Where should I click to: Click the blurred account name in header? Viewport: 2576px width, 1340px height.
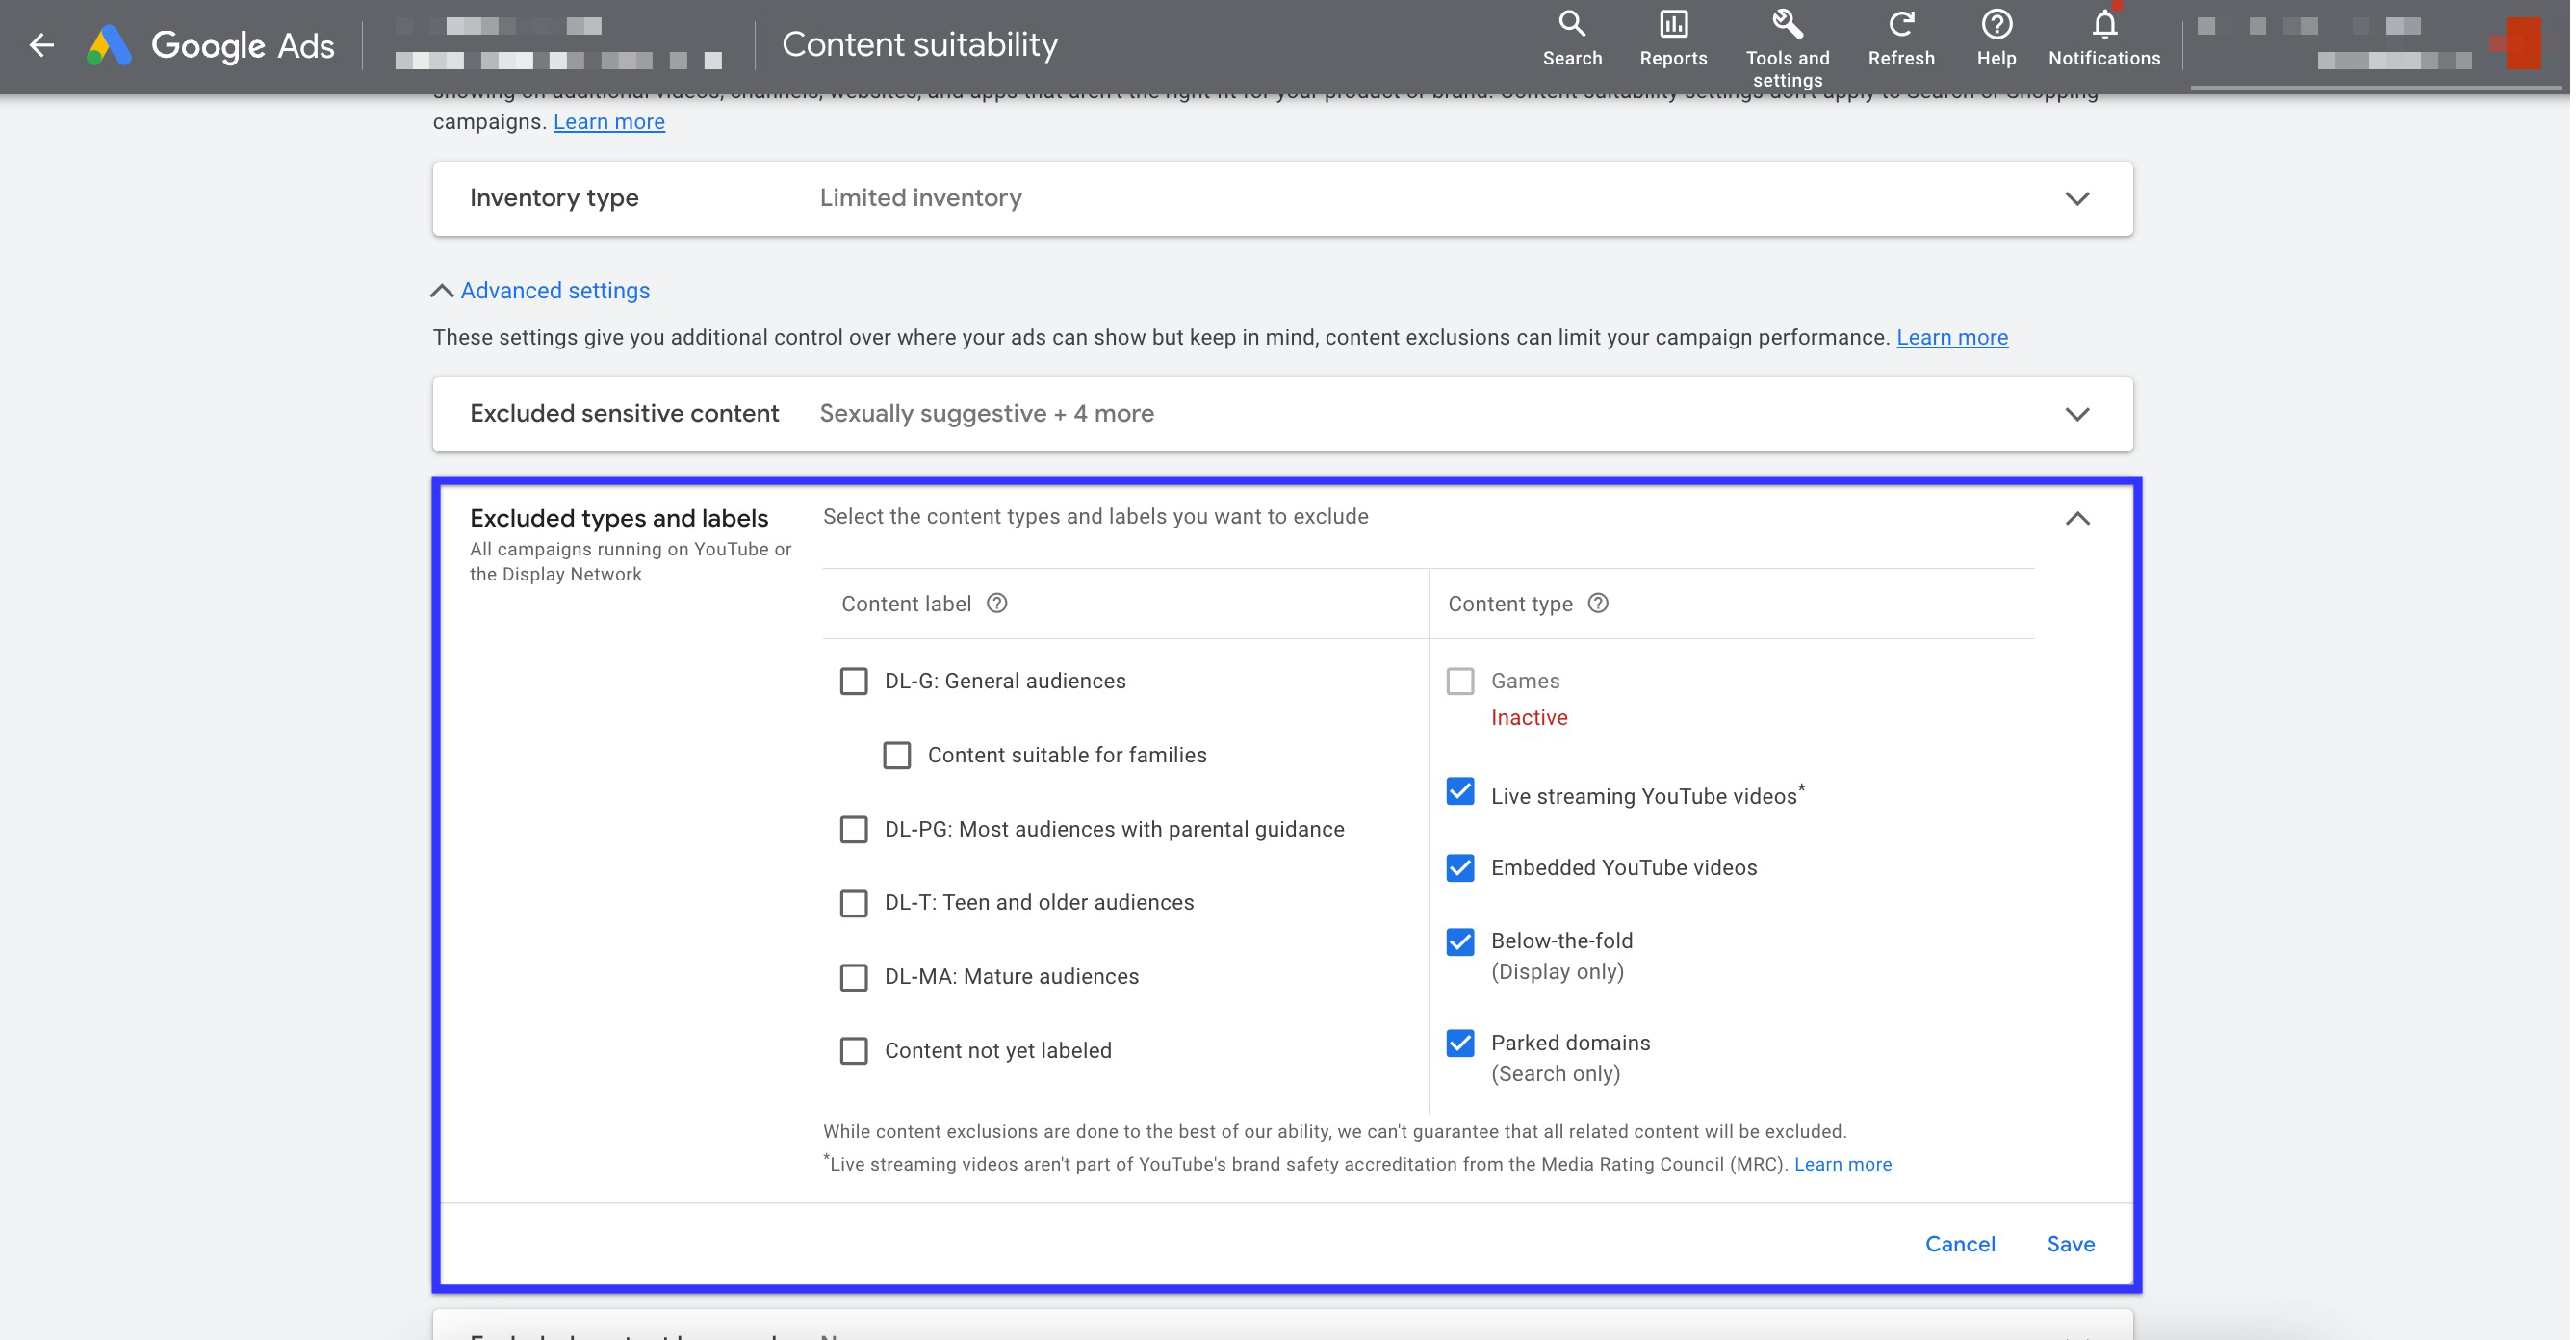(558, 43)
